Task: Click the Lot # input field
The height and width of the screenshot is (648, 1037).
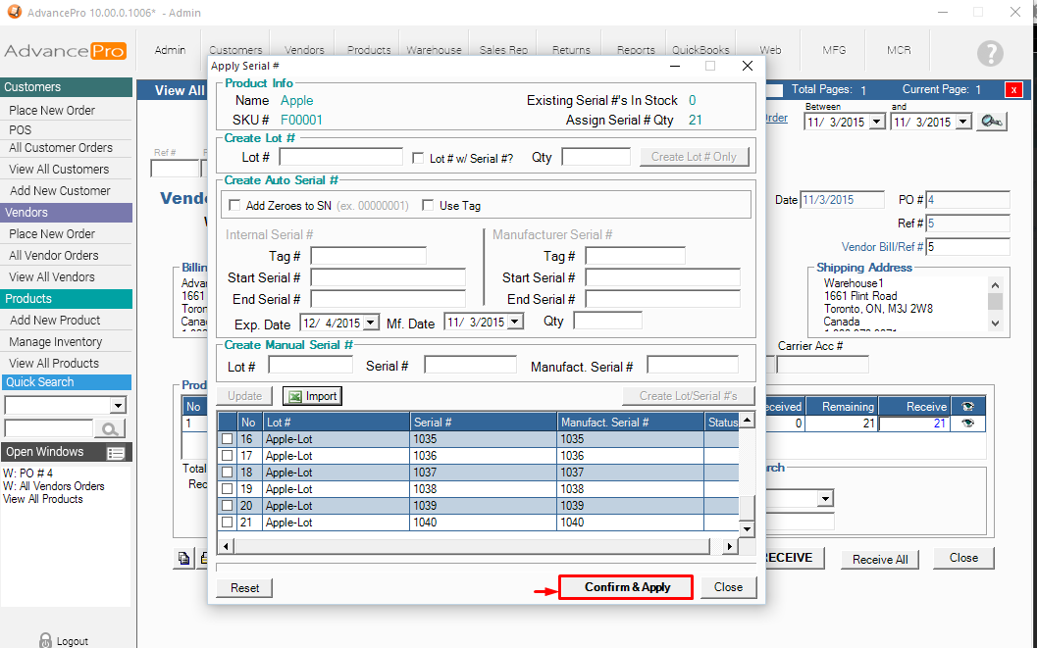Action: pyautogui.click(x=340, y=157)
